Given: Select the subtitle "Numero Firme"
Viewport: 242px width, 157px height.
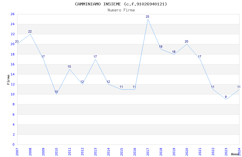Looking at the screenshot, I should coord(121,10).
